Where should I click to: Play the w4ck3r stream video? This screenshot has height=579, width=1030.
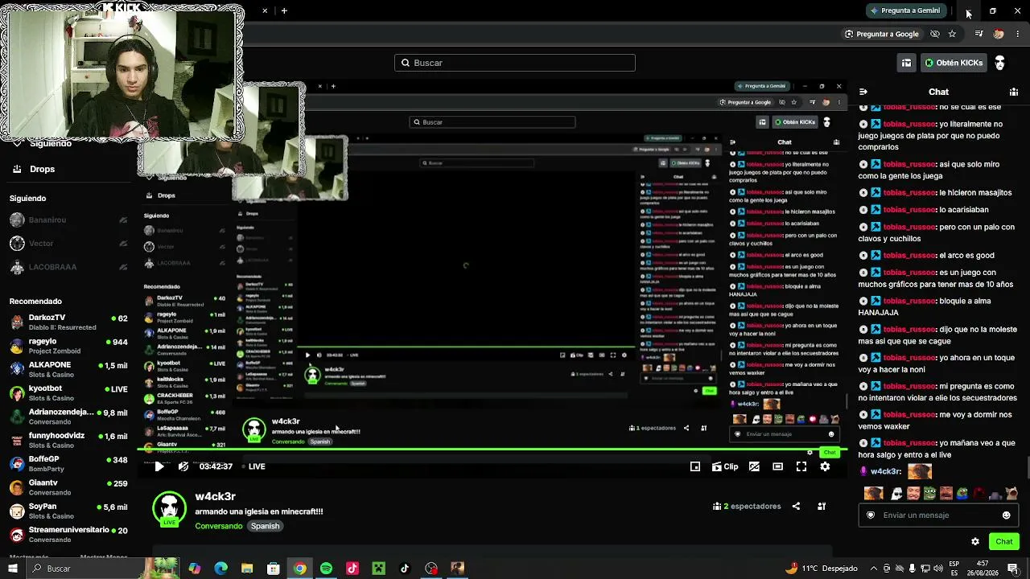(x=159, y=466)
